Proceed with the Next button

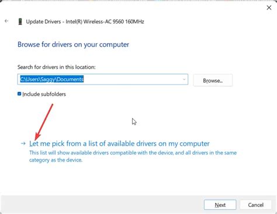tap(220, 205)
